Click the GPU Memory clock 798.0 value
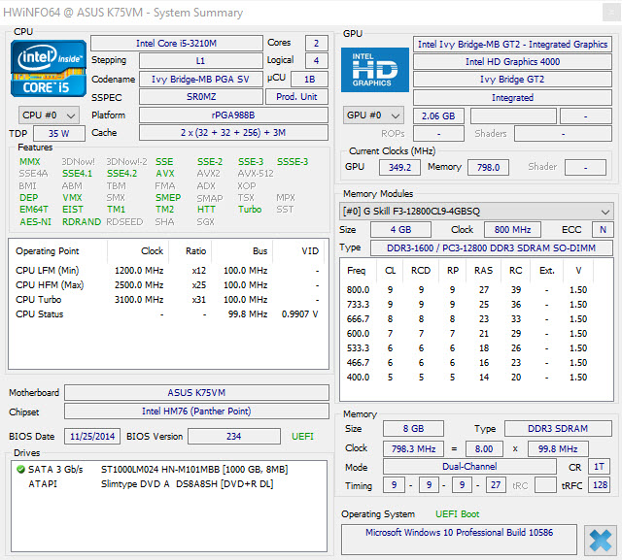Screen dimensions: 622x560 point(488,168)
